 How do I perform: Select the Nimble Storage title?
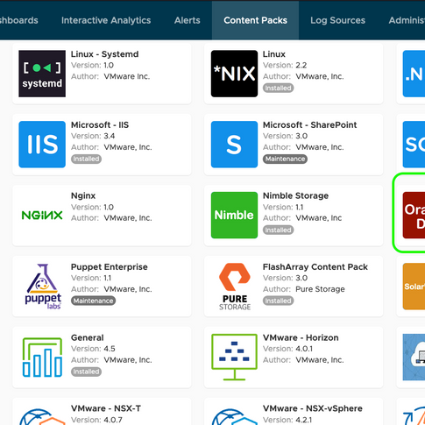tap(295, 195)
